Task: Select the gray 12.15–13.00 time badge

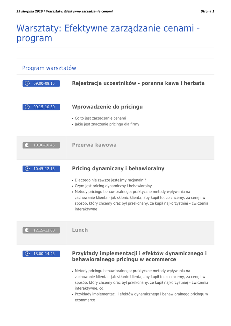Action: click(x=41, y=230)
